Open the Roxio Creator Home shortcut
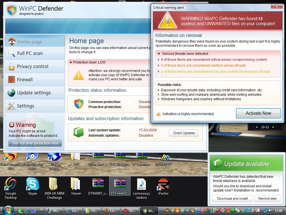This screenshot has width=286, height=215. point(32,162)
